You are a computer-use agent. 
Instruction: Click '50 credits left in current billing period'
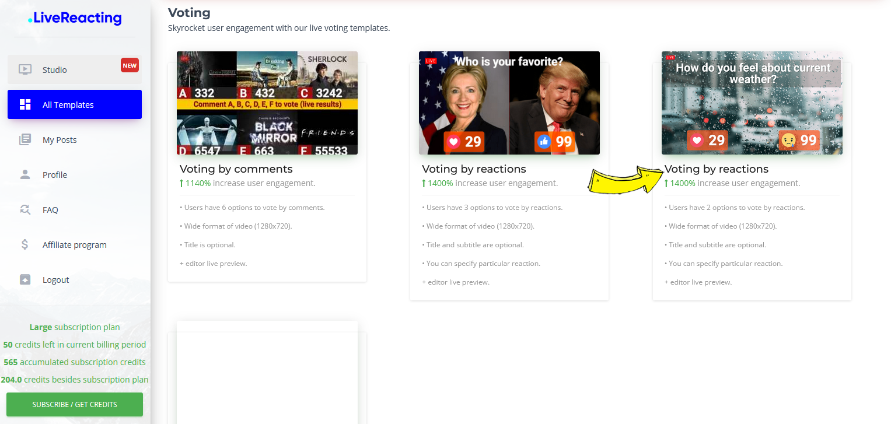coord(75,345)
